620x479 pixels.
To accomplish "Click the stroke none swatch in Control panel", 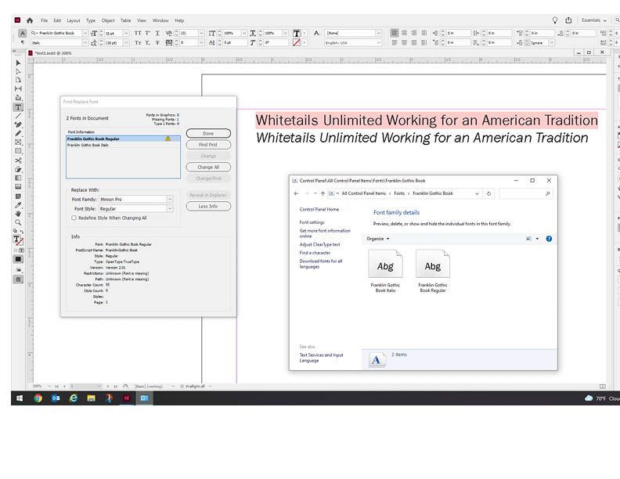I will [x=297, y=43].
